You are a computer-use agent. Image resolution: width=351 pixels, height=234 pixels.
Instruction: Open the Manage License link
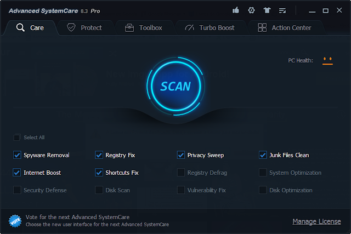click(x=316, y=221)
